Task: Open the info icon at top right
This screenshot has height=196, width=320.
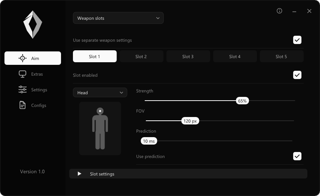Action: coord(279,11)
